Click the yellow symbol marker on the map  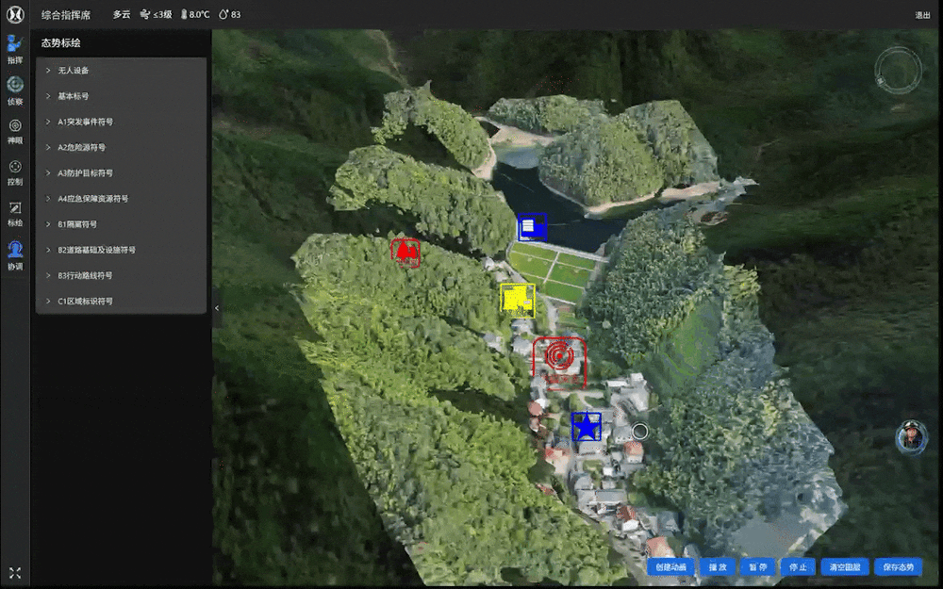(517, 299)
